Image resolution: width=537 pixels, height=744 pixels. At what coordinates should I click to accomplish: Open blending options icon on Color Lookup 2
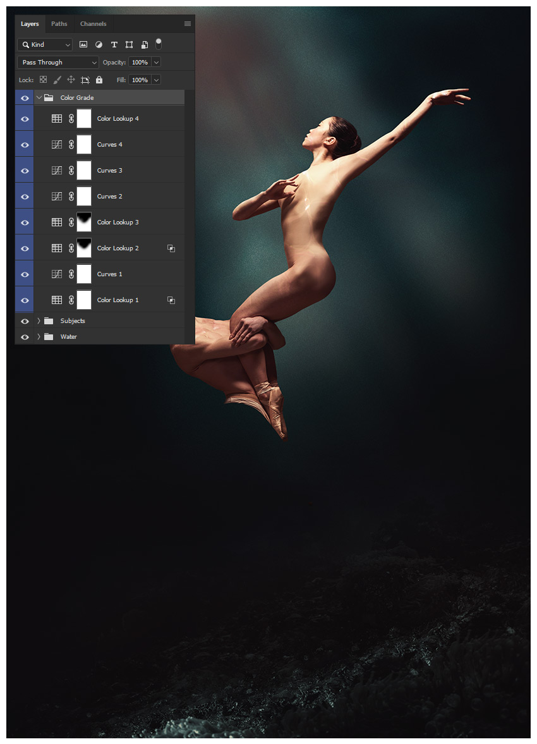point(171,248)
